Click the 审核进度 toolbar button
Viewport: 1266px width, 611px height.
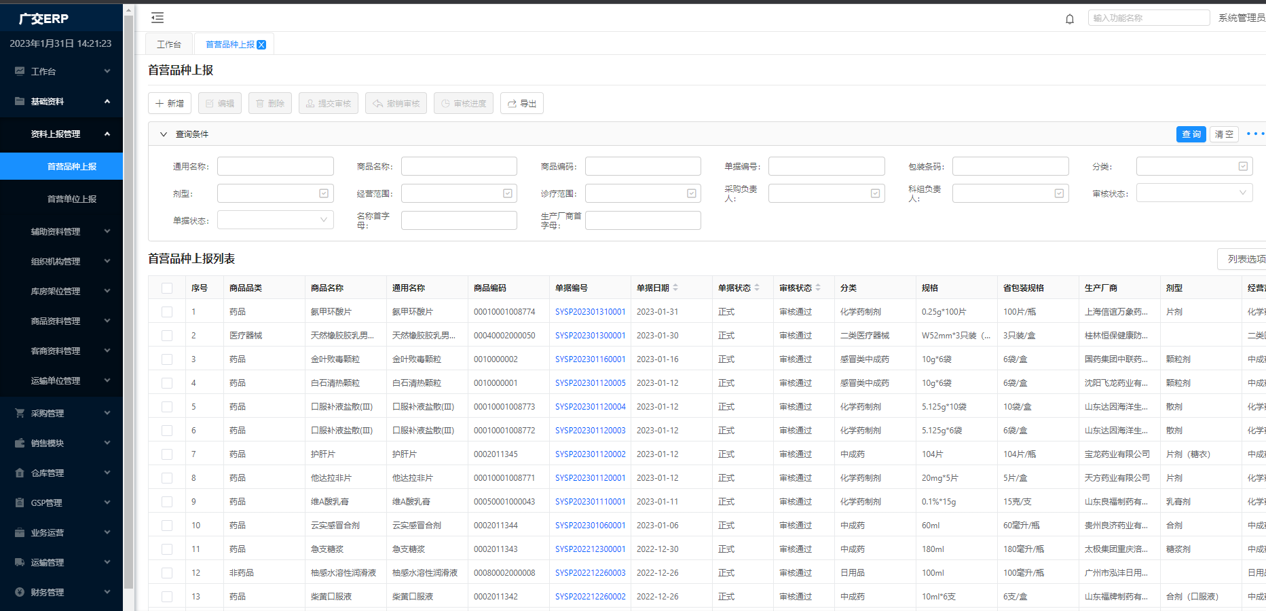click(464, 103)
